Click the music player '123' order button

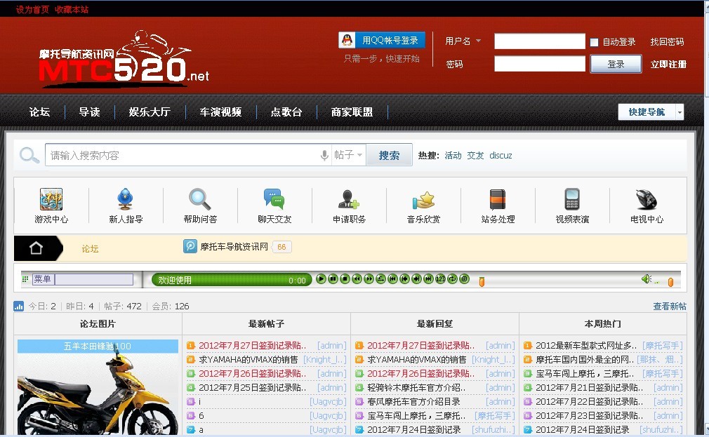point(440,279)
